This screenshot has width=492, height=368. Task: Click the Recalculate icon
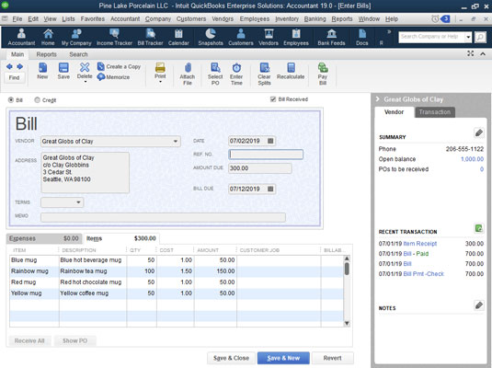click(291, 68)
